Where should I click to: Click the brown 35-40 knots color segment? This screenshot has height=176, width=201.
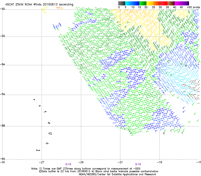171,3
